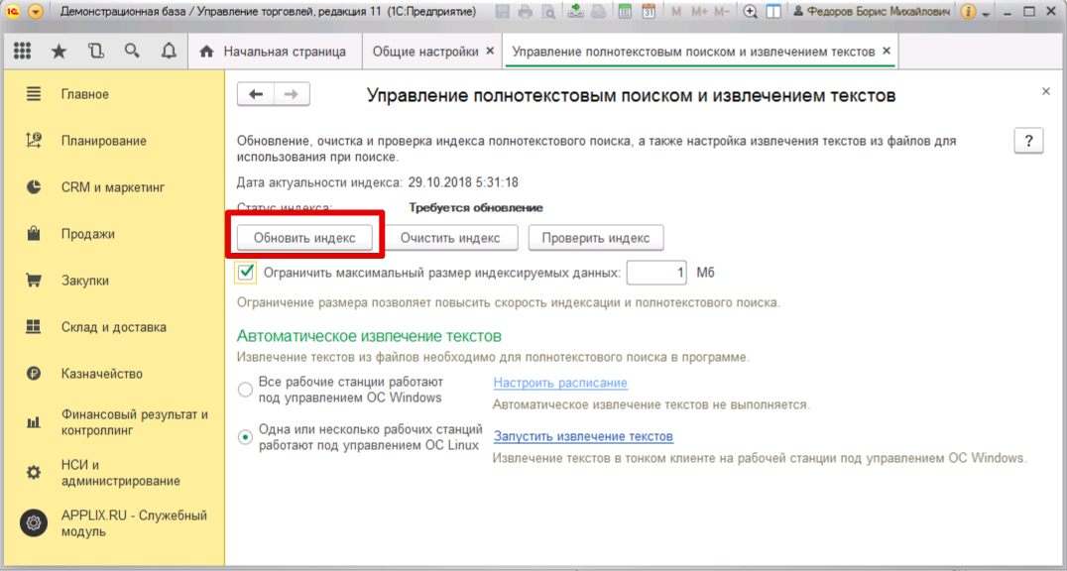Viewport: 1067px width, 571px height.
Task: Click the zoom magnifier icon
Action: (x=750, y=12)
